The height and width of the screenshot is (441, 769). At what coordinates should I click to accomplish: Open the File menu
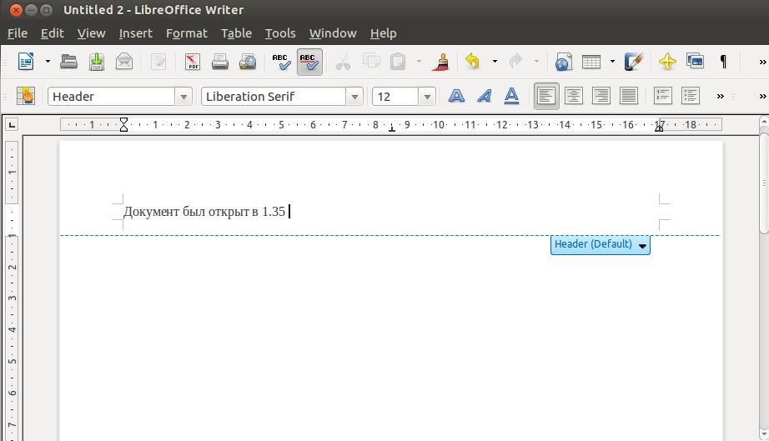(18, 33)
